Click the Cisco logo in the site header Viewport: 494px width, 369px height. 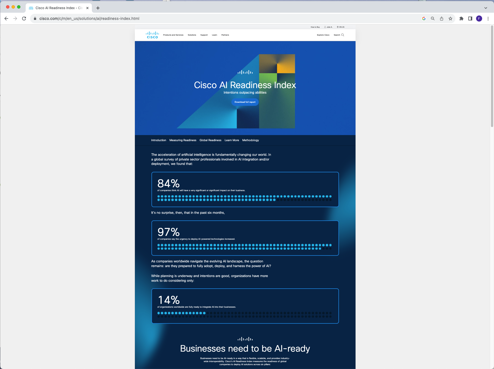coord(152,35)
